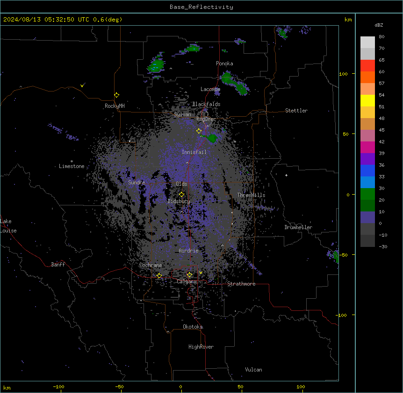Click the Didsbury city label

tap(179, 201)
